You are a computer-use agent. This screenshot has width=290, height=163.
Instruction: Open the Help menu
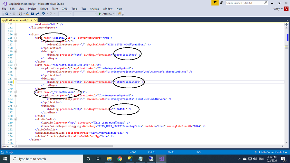click(119, 9)
